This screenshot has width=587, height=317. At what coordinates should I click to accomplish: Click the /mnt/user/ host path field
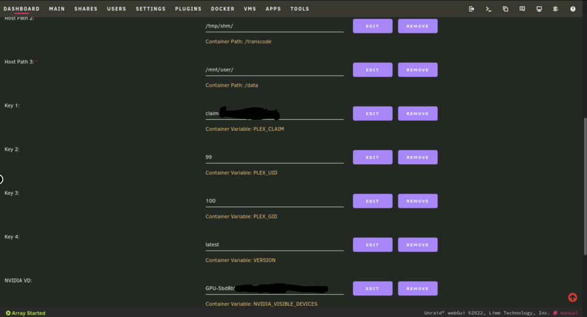274,70
